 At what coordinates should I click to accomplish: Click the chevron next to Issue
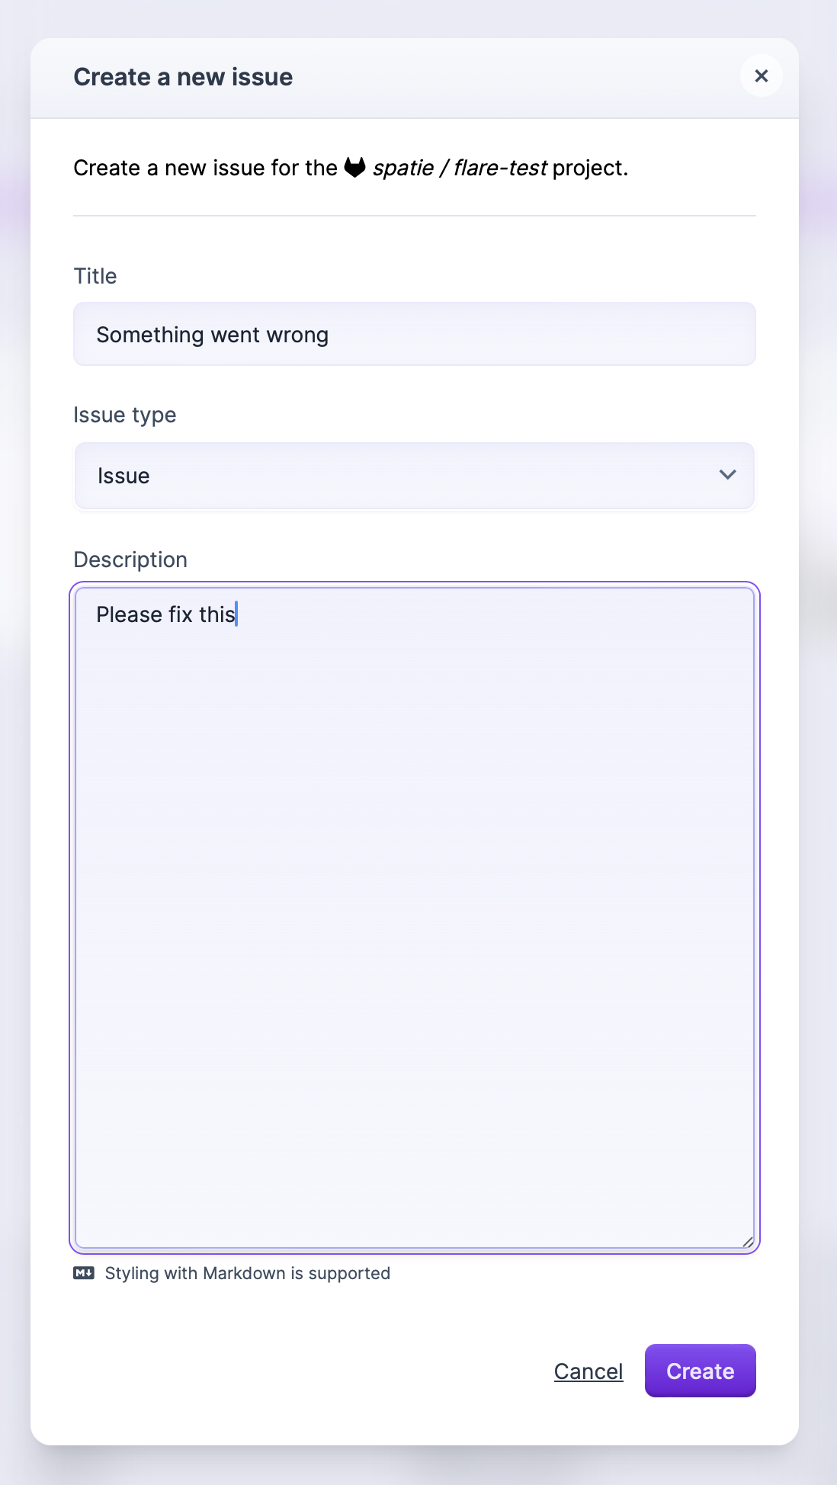click(x=727, y=475)
